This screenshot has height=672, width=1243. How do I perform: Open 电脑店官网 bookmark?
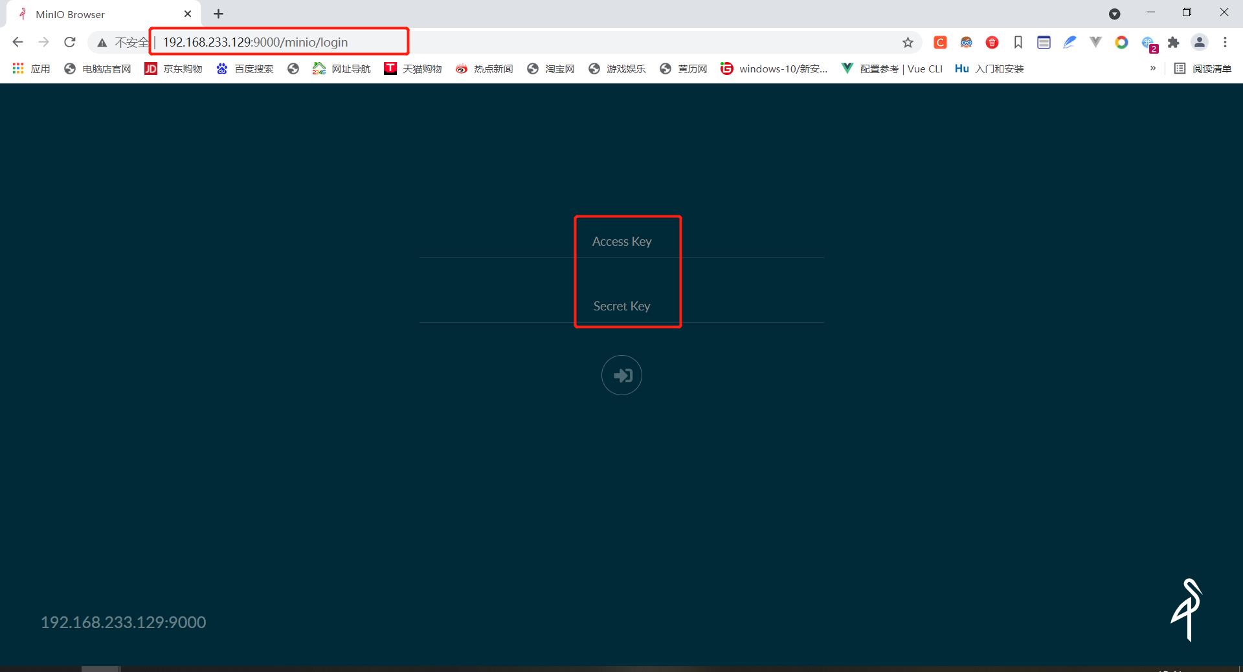pos(98,69)
